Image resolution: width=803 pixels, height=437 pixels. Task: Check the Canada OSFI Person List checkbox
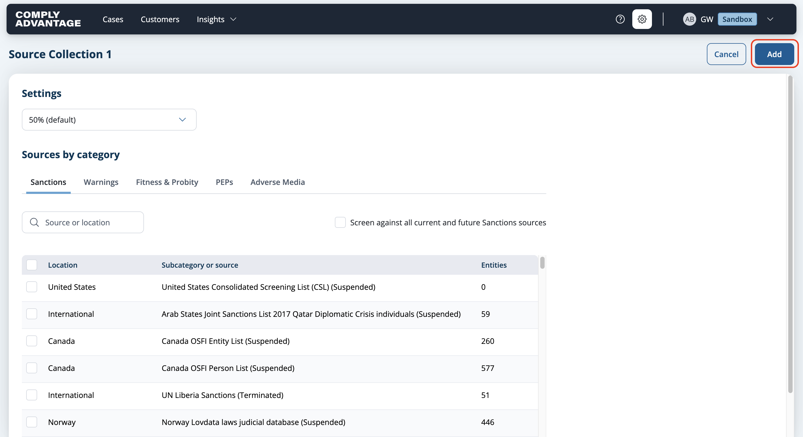32,368
